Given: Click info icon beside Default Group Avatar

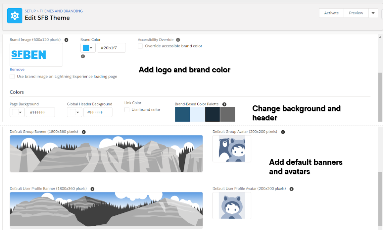Looking at the screenshot, I should click(x=283, y=132).
